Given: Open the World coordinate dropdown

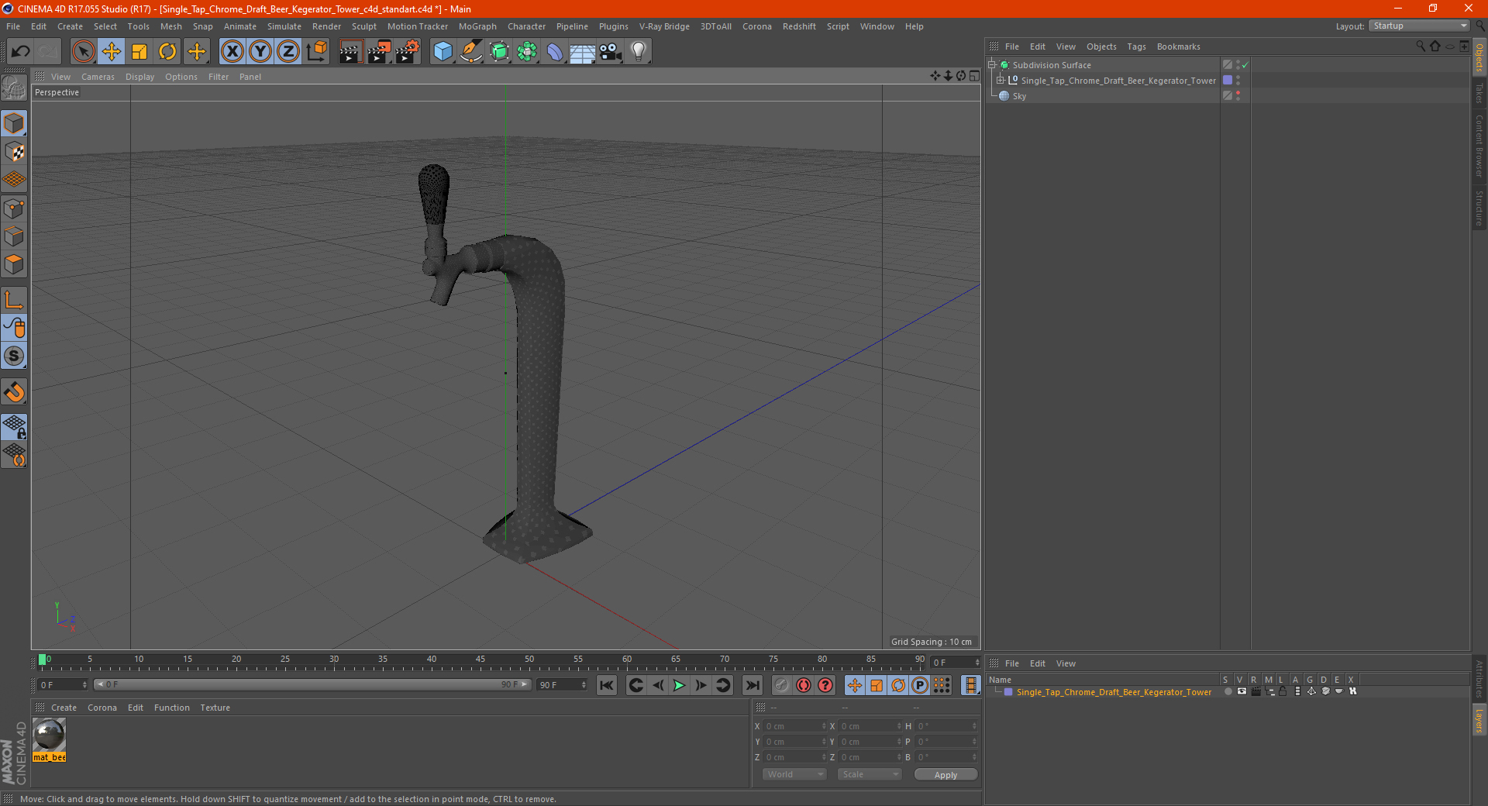Looking at the screenshot, I should tap(794, 774).
